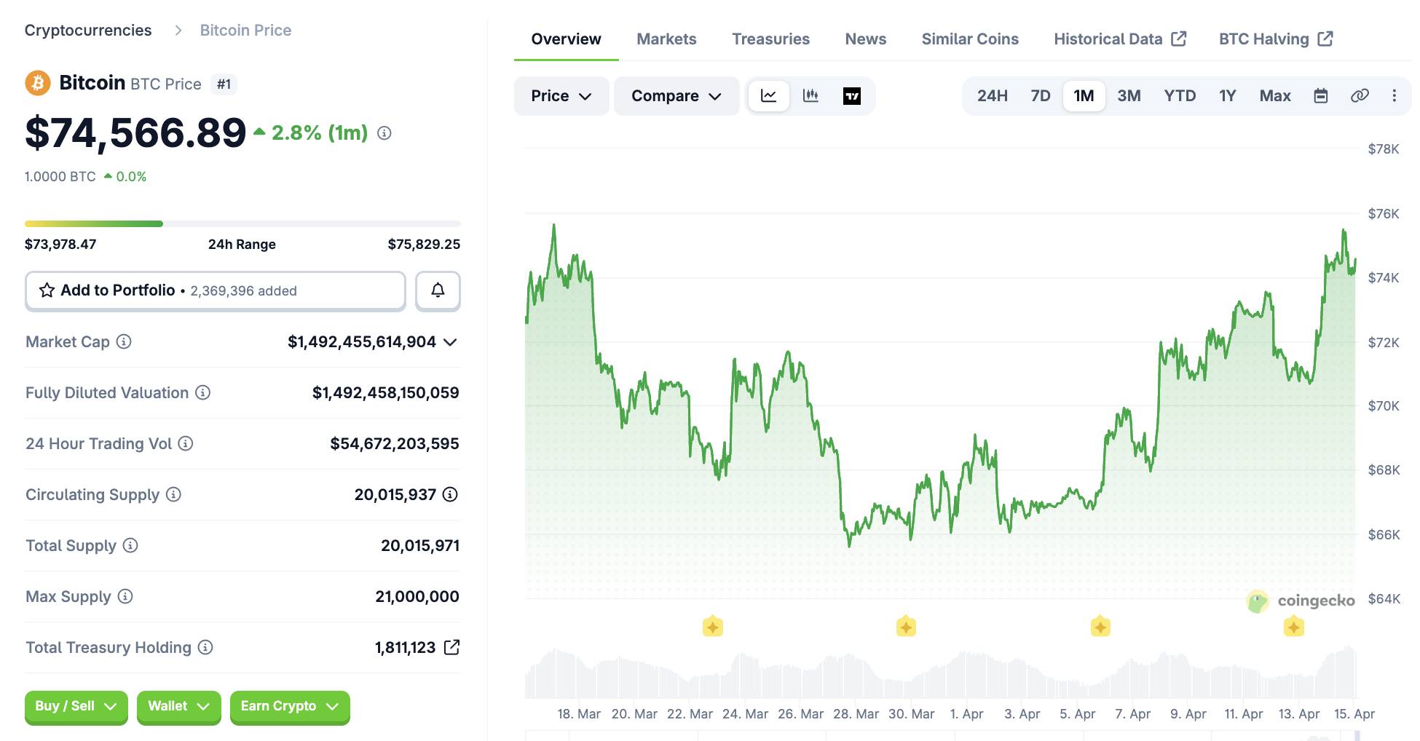Click the share link icon above the chart

tap(1360, 95)
